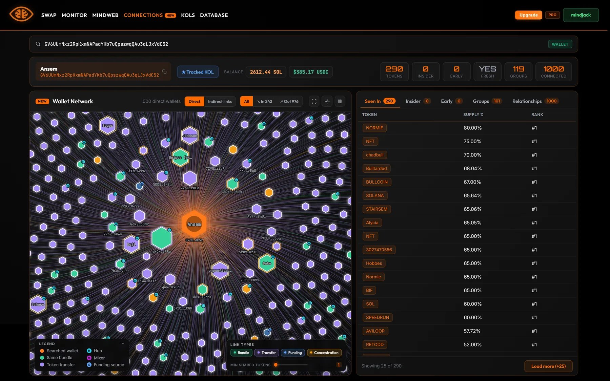Open the Seen In tab

coord(380,101)
